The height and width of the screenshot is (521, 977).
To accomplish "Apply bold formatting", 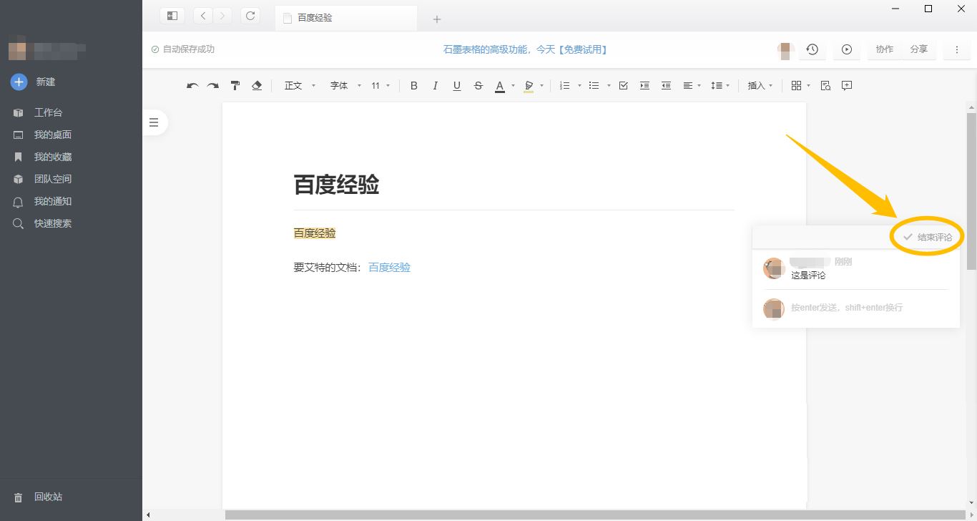I will tap(413, 86).
